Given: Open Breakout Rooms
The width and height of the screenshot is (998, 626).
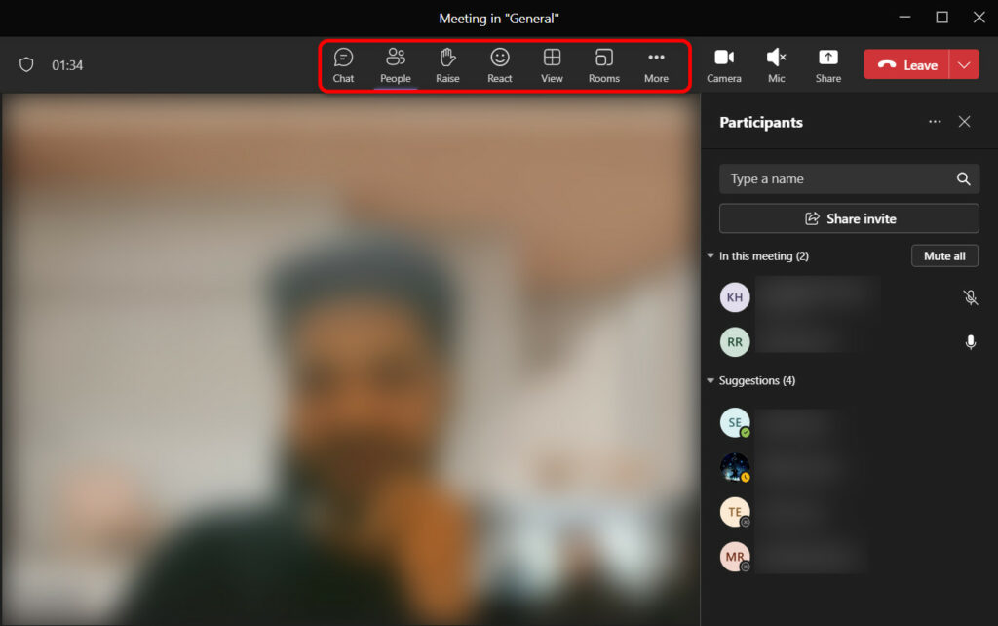Looking at the screenshot, I should pos(603,64).
